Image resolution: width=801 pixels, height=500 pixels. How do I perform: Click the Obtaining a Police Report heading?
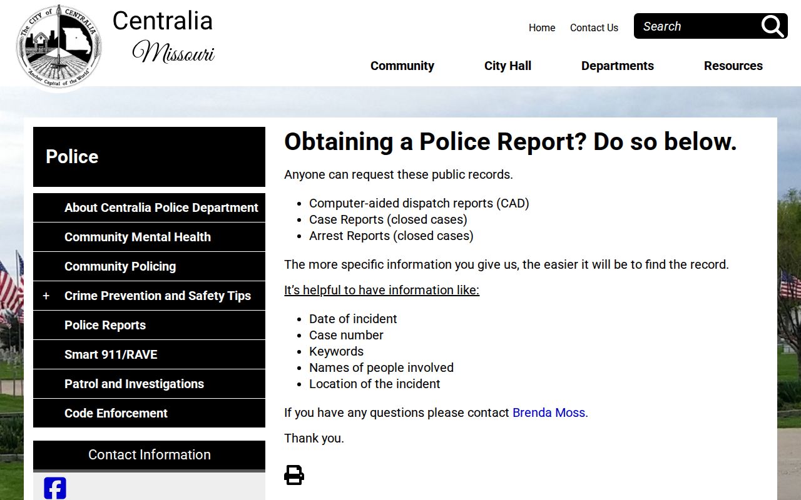pos(511,142)
